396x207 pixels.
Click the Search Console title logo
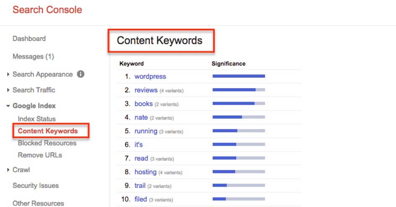47,10
